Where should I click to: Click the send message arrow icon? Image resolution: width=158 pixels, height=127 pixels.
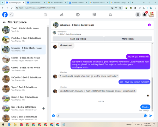(151, 116)
